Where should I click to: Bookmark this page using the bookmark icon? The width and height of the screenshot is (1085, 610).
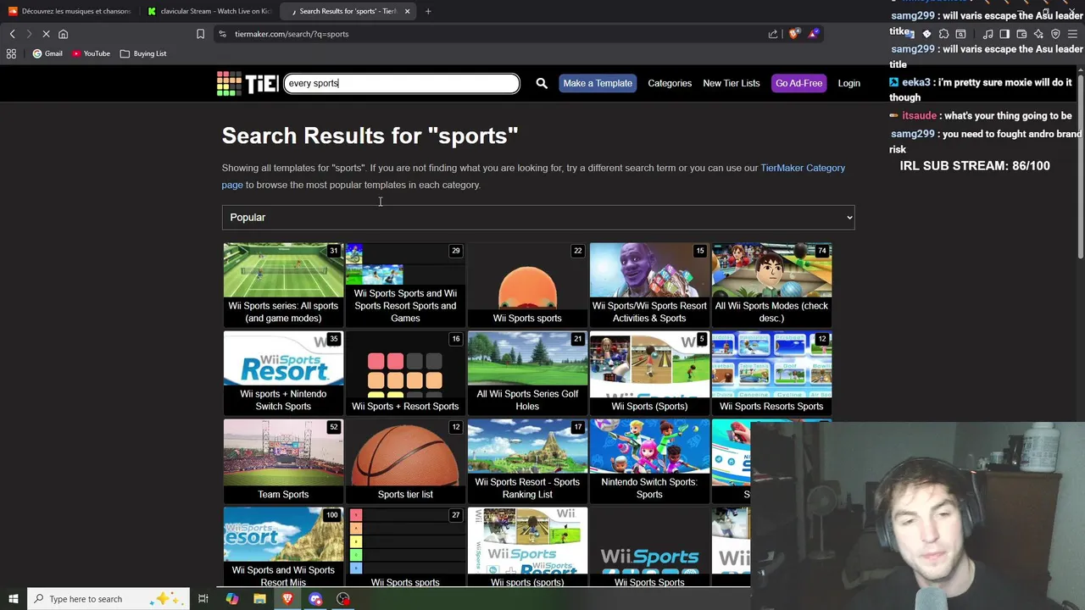click(200, 34)
